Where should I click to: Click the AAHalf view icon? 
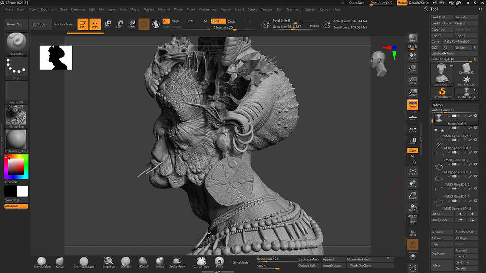[413, 92]
